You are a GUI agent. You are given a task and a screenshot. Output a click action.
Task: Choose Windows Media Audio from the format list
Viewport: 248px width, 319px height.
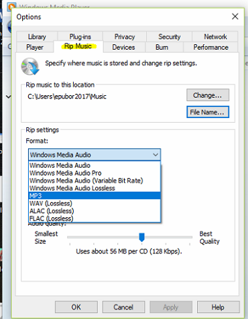pos(95,166)
